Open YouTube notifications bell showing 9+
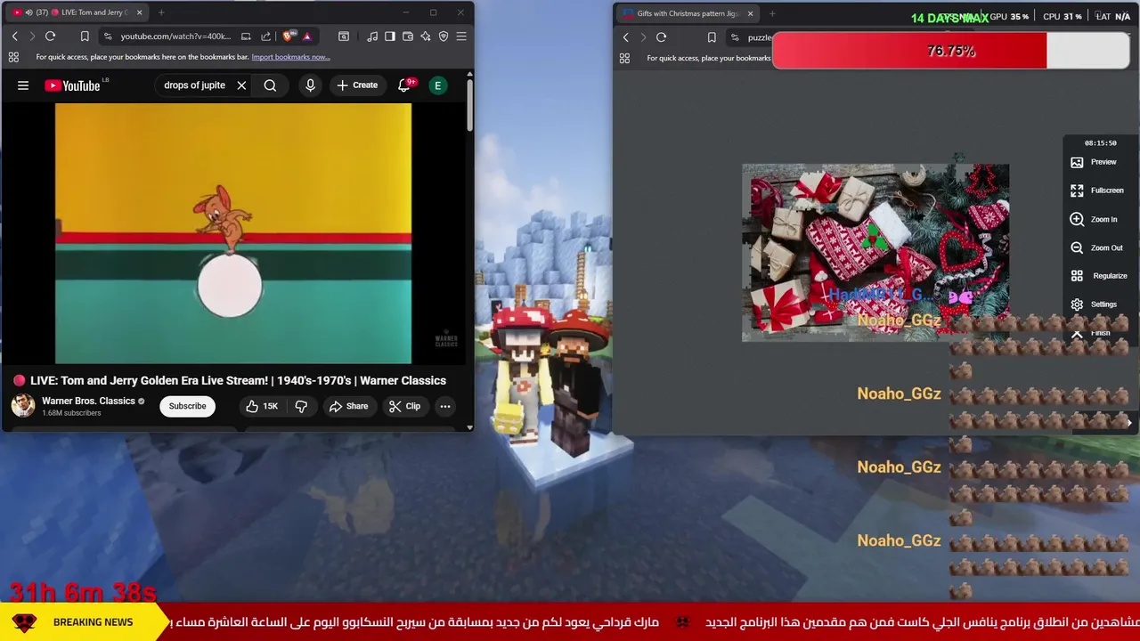 tap(404, 85)
